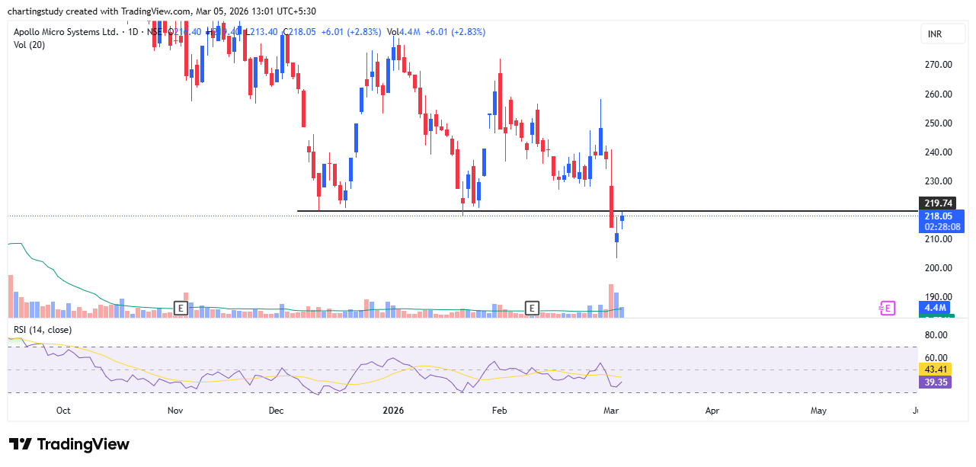Click the 200.00 price axis label
This screenshot has height=467, width=976.
(x=939, y=268)
